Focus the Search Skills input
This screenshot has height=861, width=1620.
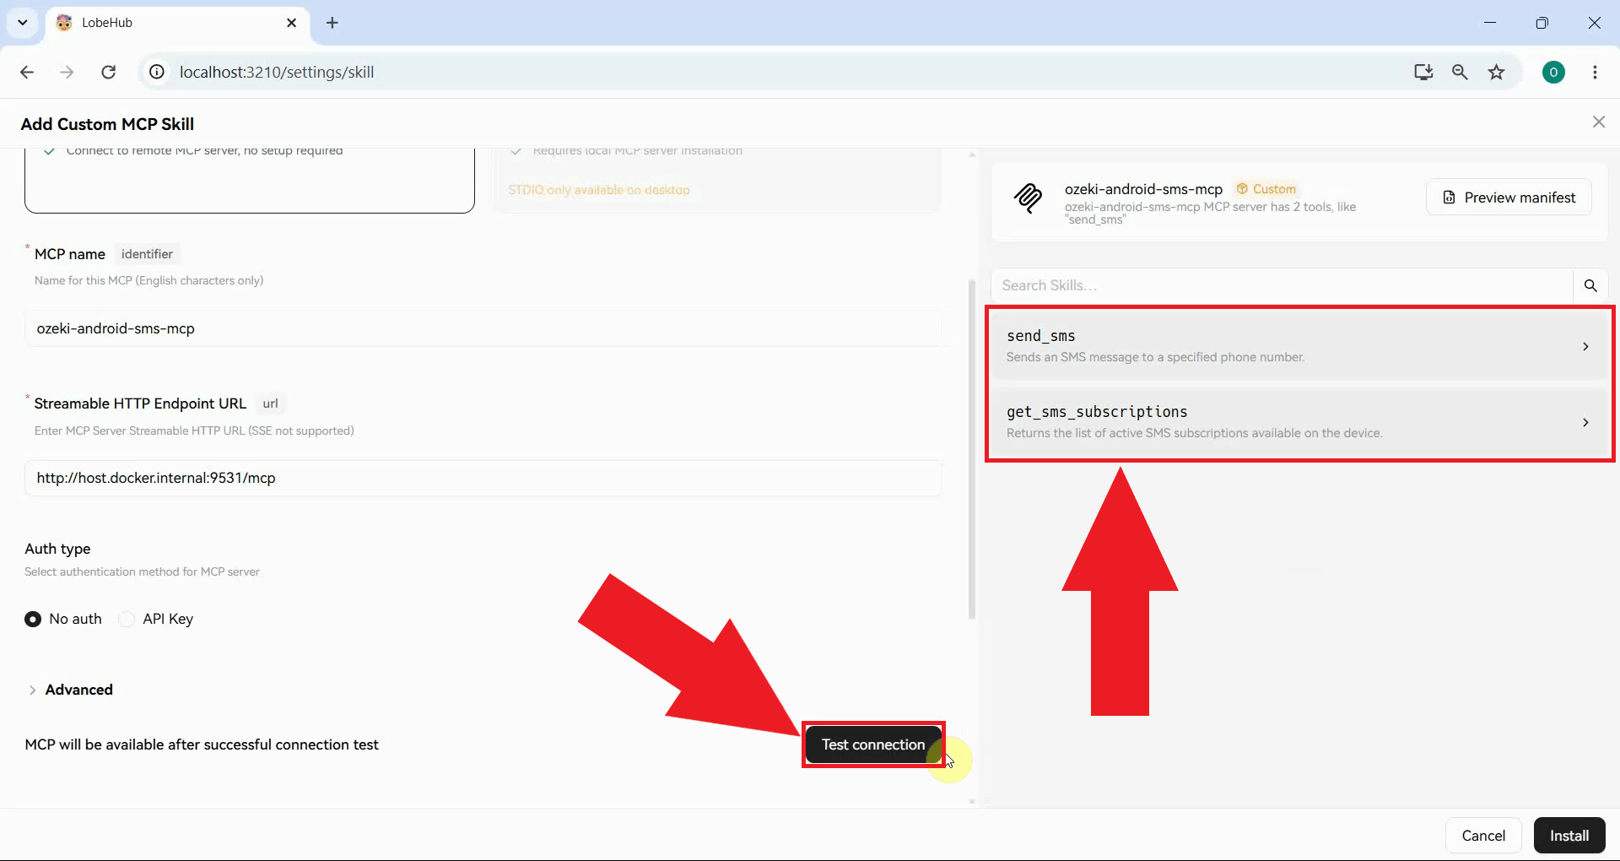pos(1282,285)
